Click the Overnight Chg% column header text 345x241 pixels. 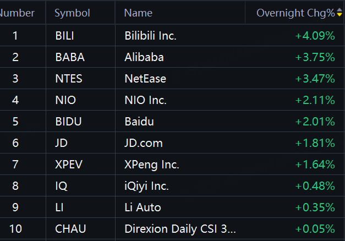(295, 13)
